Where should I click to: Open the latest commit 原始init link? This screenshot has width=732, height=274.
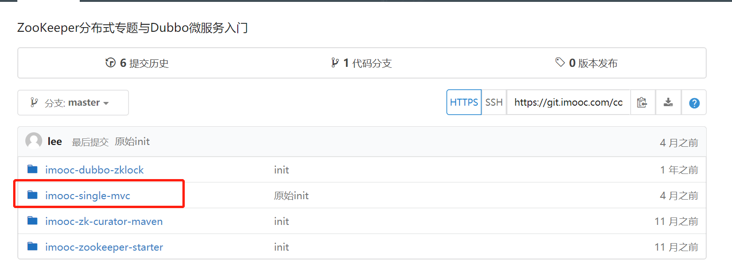(x=132, y=142)
